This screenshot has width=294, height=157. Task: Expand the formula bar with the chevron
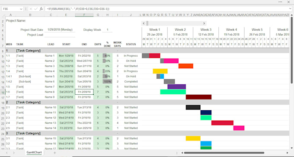pyautogui.click(x=290, y=9)
